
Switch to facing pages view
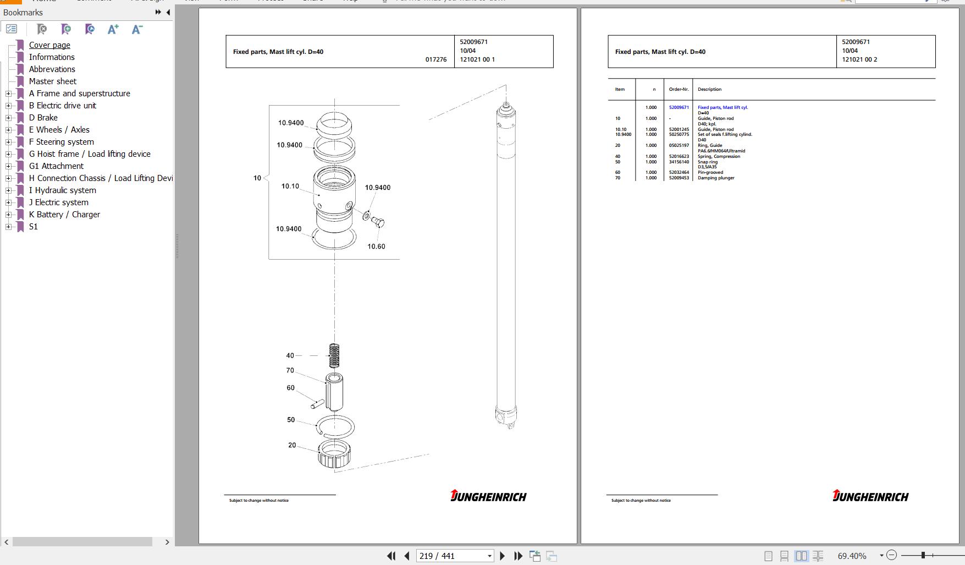click(802, 556)
